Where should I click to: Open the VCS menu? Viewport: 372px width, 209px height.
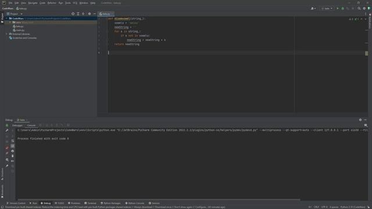pos(75,3)
